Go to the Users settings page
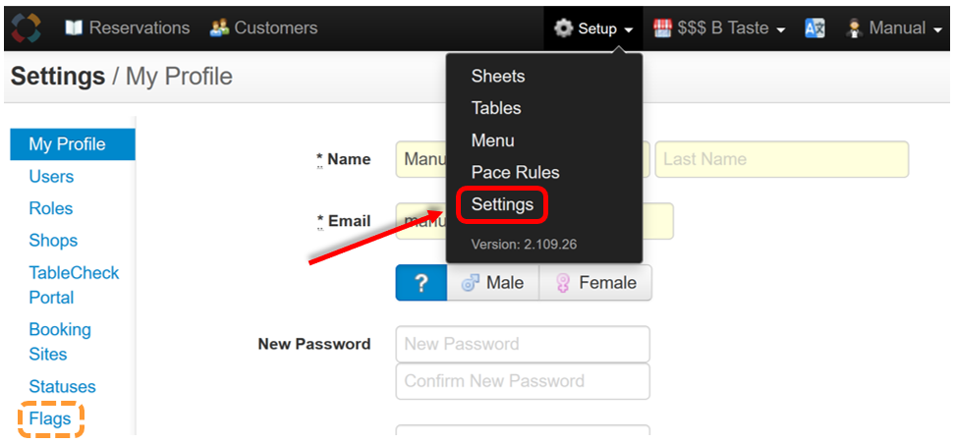The height and width of the screenshot is (444, 956). click(x=51, y=176)
